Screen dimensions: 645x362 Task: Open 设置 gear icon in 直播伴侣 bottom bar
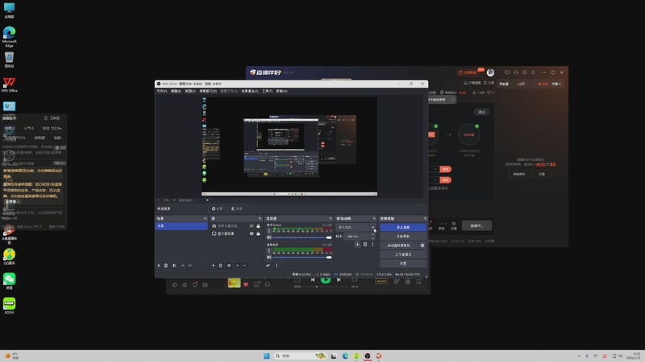(454, 225)
